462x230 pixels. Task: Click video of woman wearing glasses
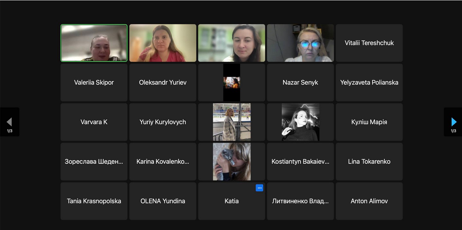[x=300, y=43]
